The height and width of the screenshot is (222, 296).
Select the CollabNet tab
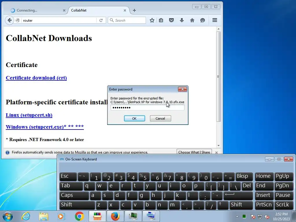click(98, 10)
